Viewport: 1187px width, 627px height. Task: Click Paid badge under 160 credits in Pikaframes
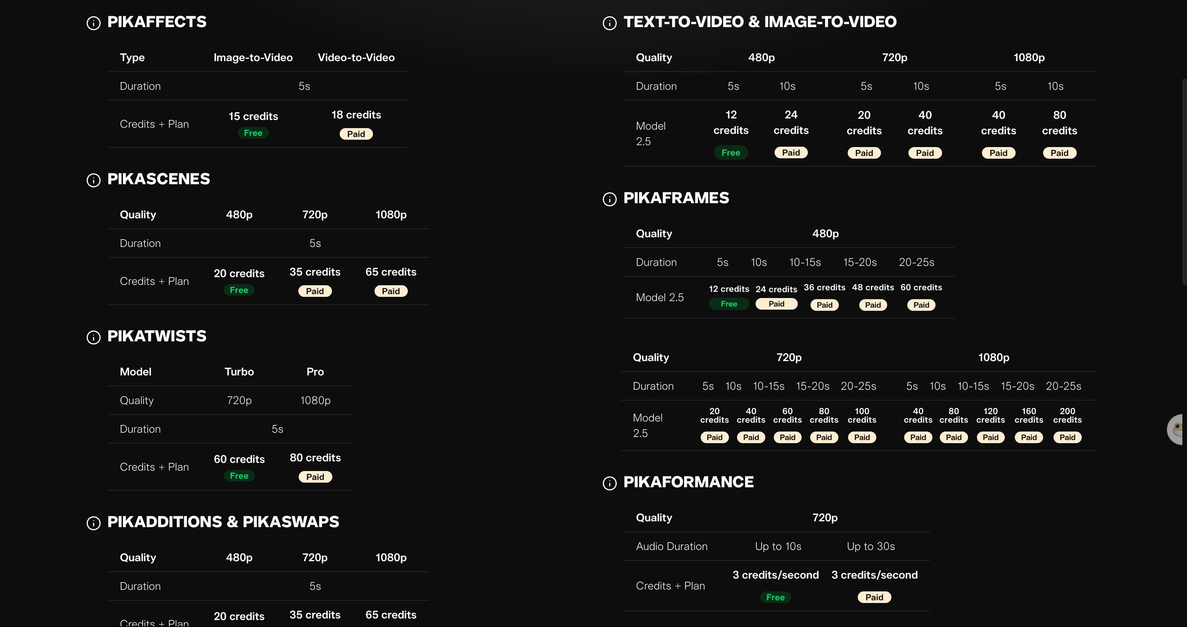click(1028, 437)
